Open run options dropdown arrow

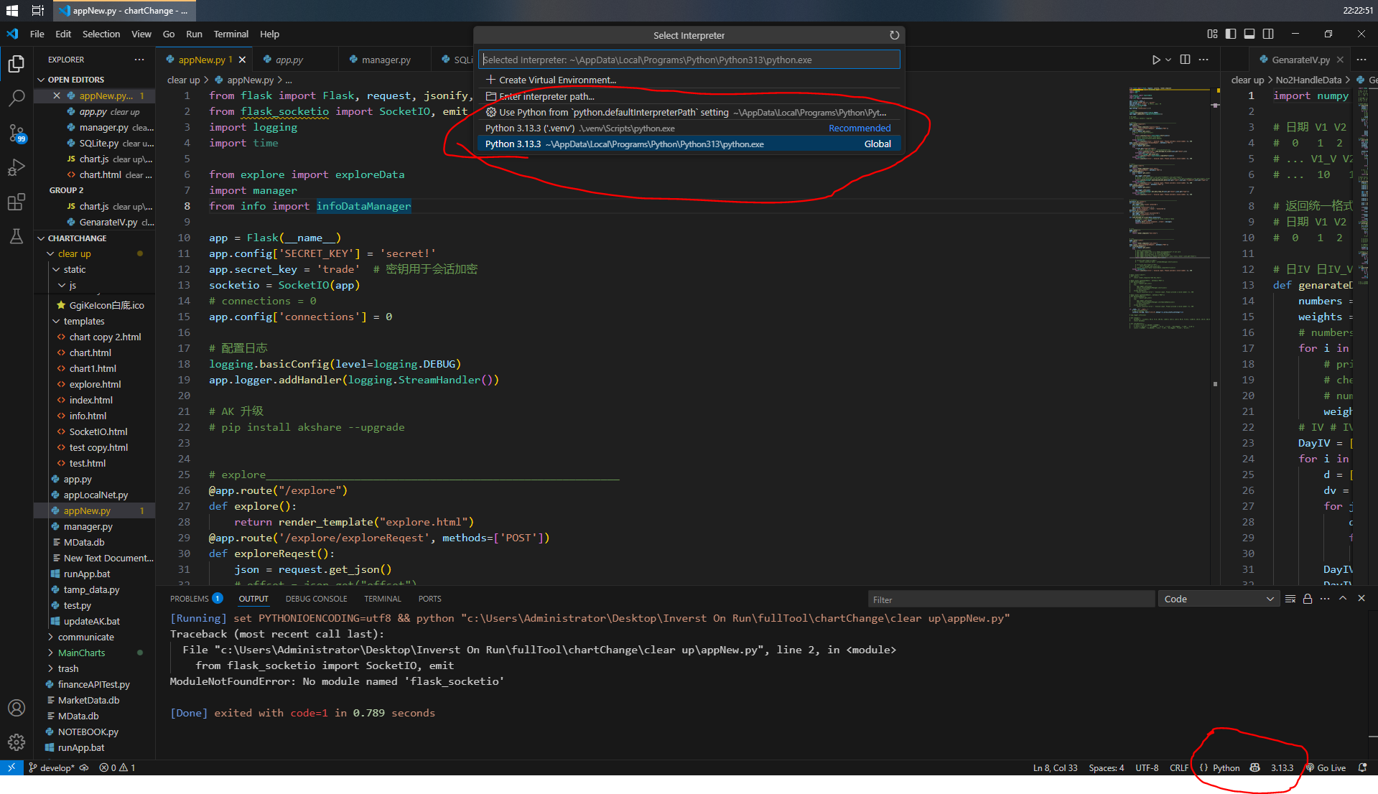(x=1168, y=60)
